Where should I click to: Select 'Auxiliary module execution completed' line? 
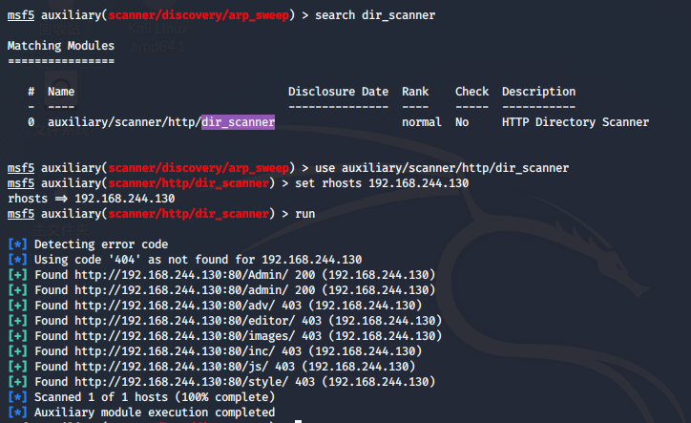click(155, 412)
